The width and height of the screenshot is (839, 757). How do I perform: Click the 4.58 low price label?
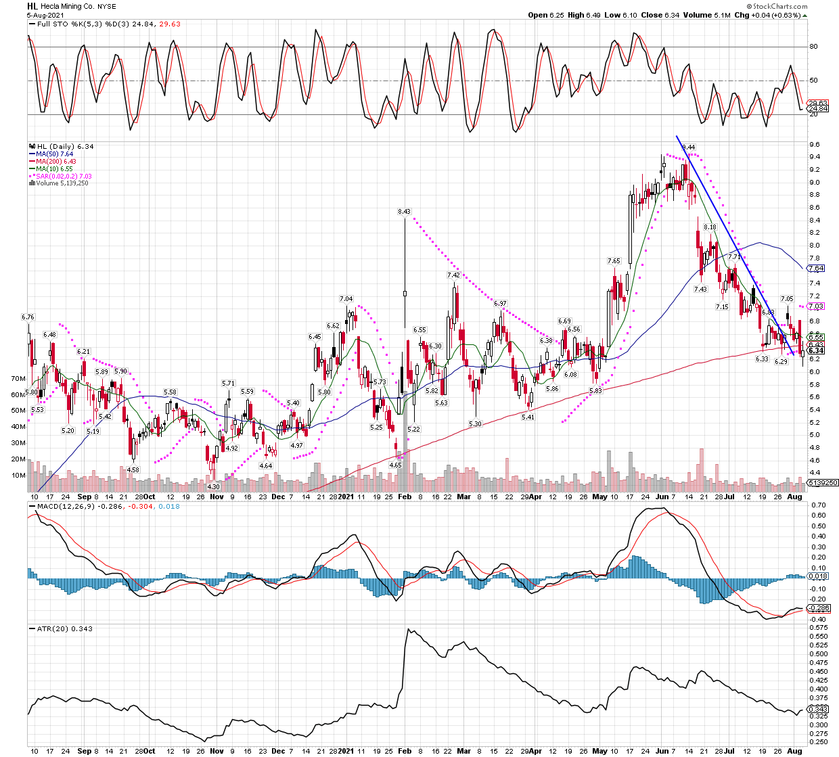tap(133, 469)
